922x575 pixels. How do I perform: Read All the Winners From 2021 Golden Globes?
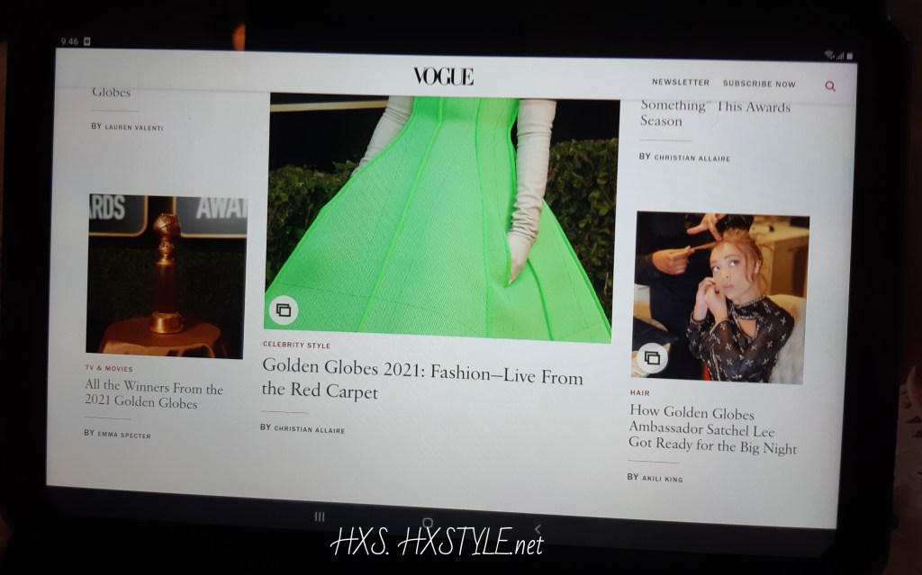pos(153,396)
